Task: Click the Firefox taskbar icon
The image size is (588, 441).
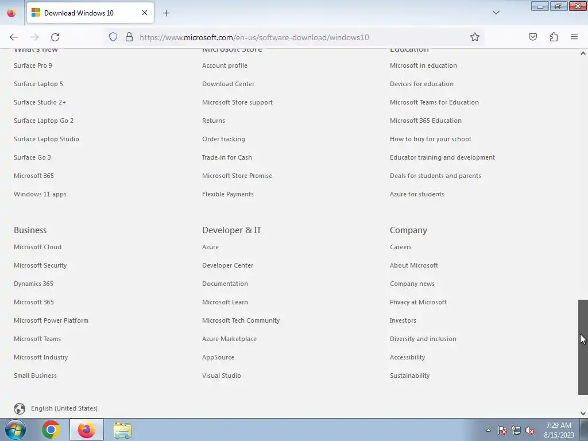Action: click(x=87, y=430)
